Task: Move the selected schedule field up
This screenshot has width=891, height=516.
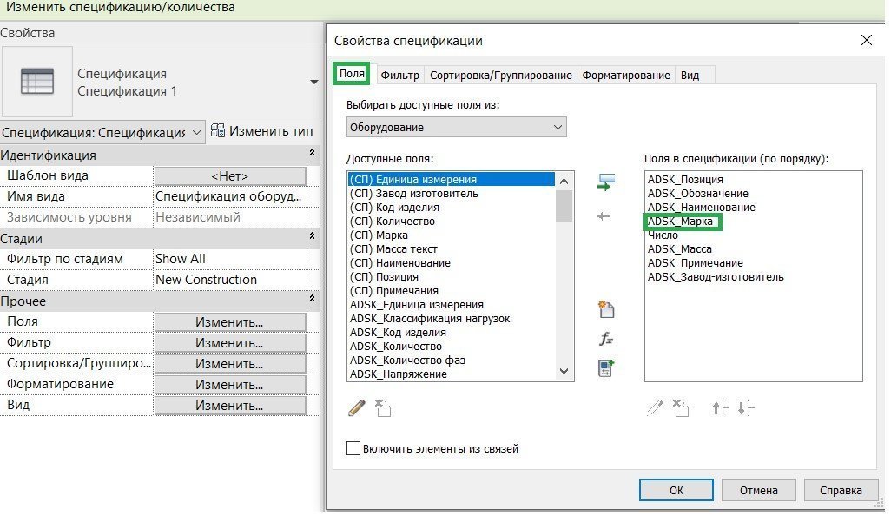Action: (x=720, y=407)
